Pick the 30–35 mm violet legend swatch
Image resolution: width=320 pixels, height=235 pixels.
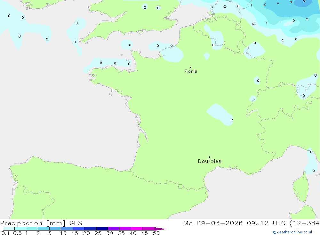[113, 229]
